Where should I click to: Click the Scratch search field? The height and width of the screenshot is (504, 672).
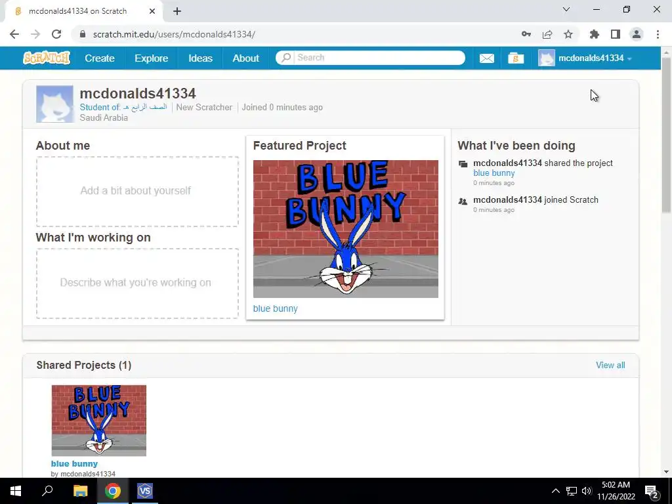click(x=379, y=58)
